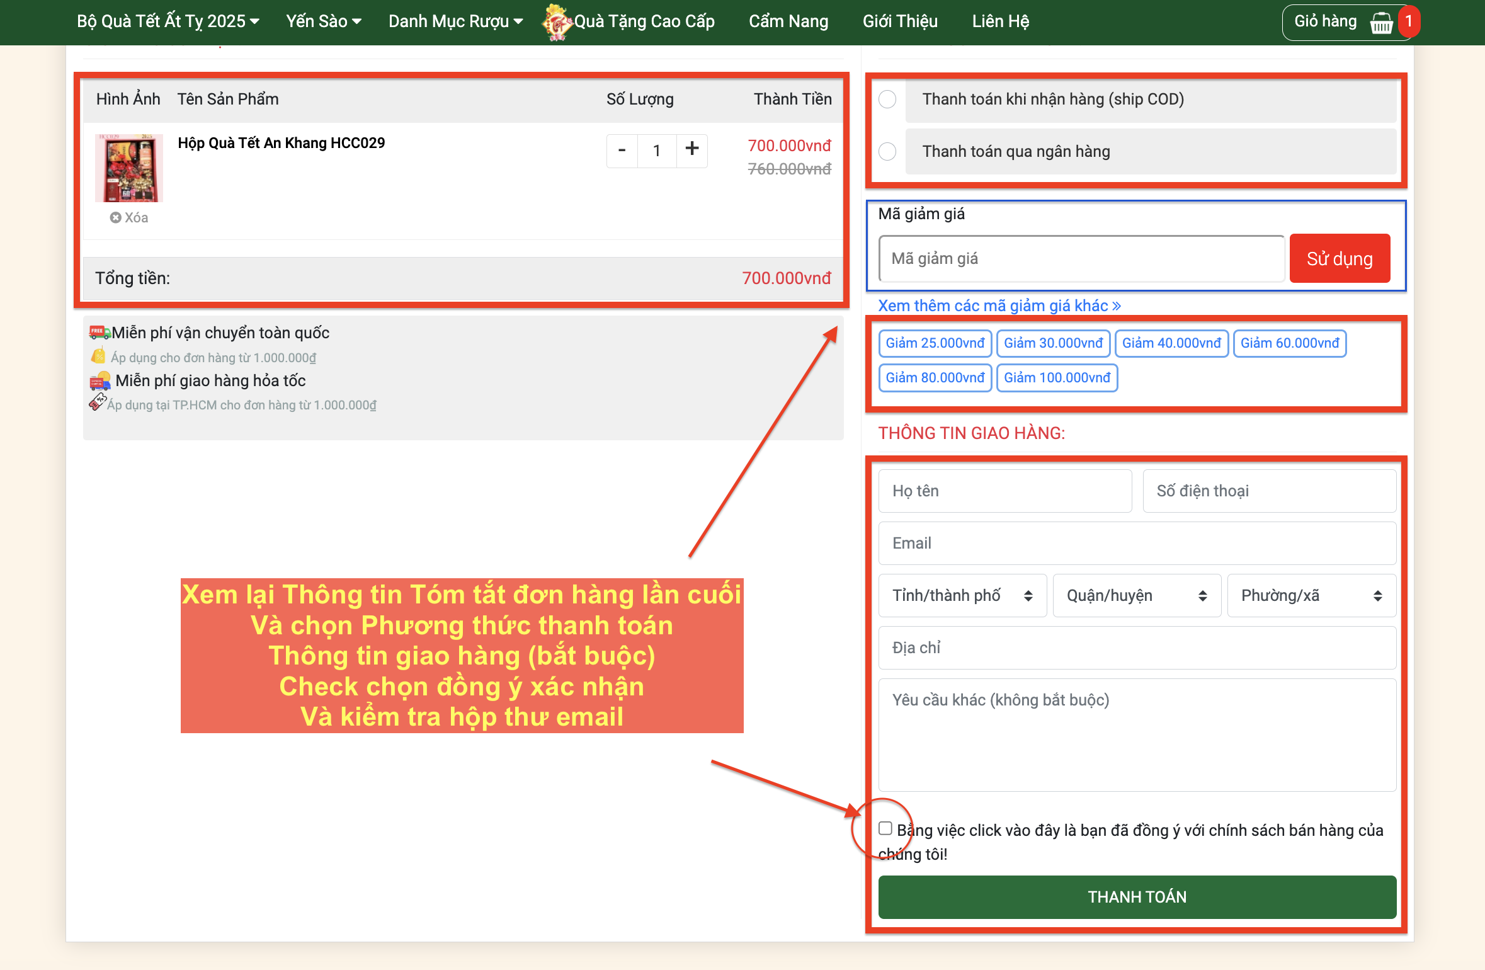Open the Liên Hệ menu item
1485x970 pixels.
coord(1001,21)
